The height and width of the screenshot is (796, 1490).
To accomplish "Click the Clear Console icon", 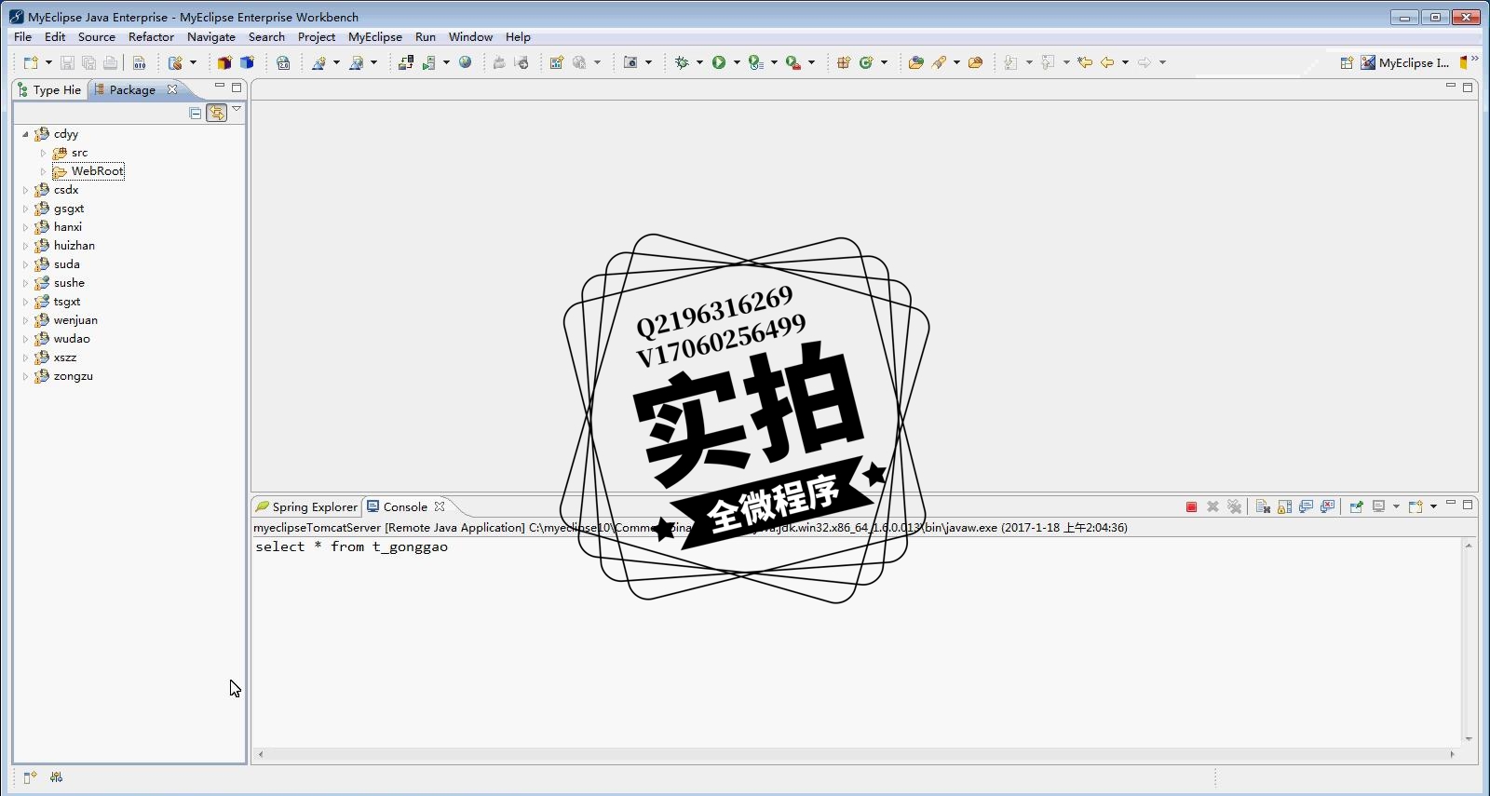I will coord(1263,506).
